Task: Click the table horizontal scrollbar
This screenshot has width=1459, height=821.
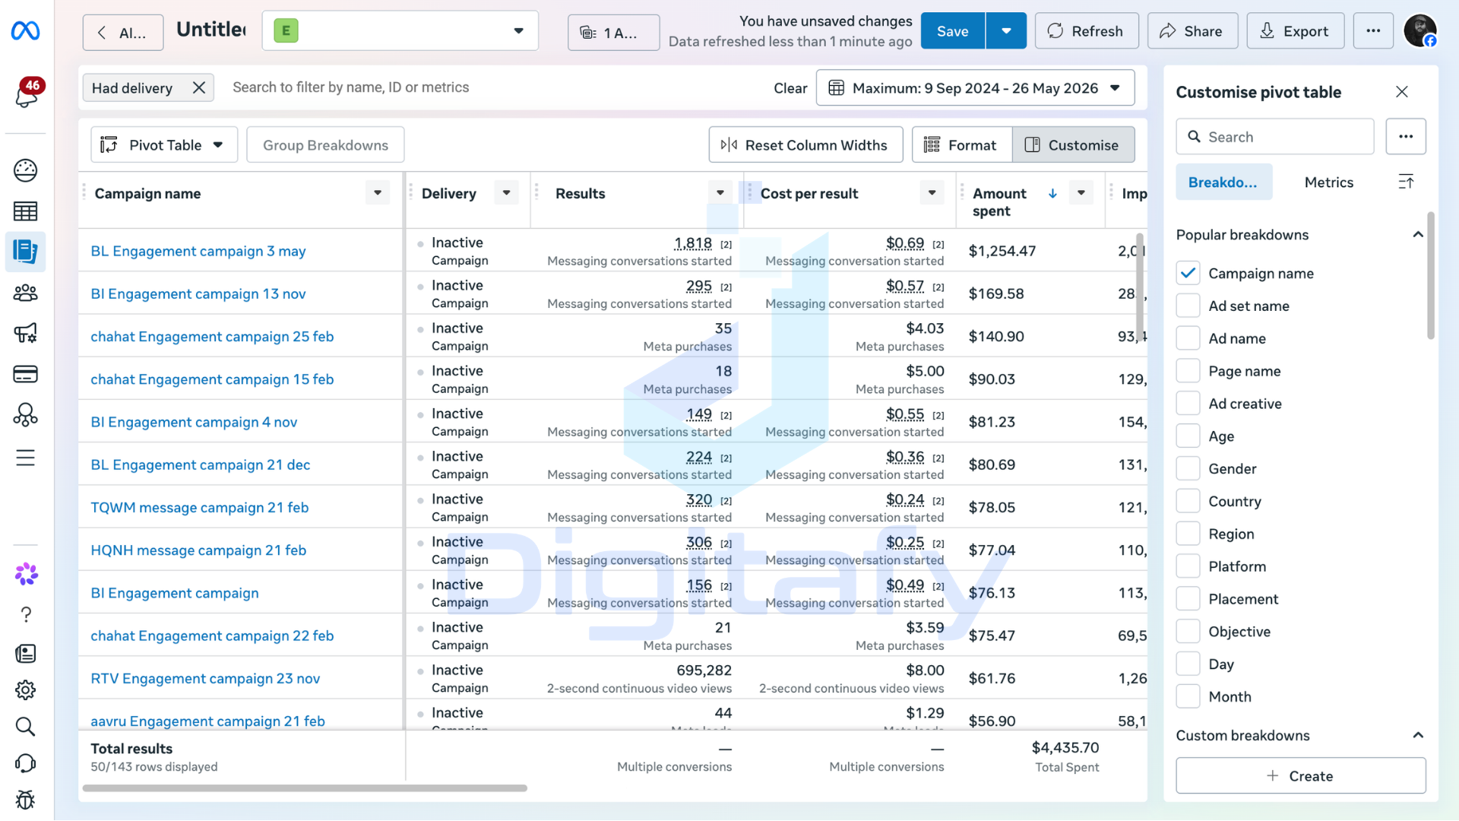Action: click(x=305, y=788)
